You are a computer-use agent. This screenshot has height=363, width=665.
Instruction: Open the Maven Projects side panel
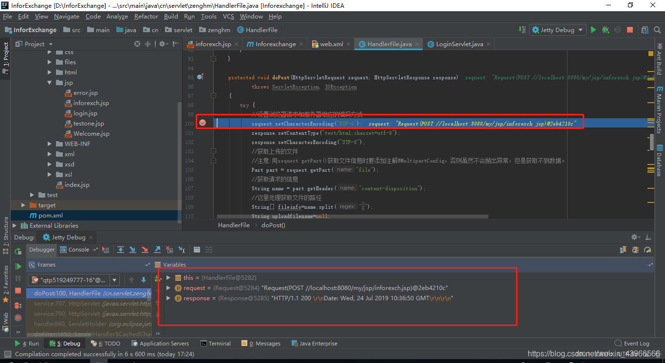660,110
